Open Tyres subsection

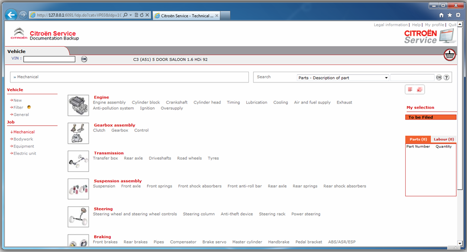click(x=213, y=158)
